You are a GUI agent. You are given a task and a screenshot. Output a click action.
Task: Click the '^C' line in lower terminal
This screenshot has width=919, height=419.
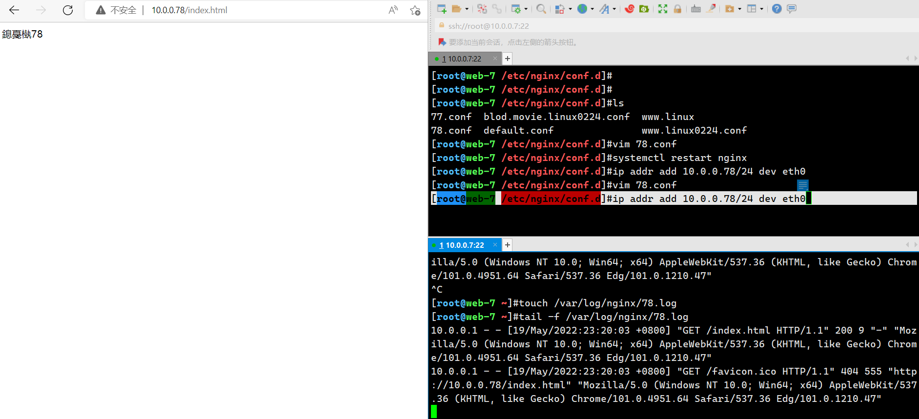pos(437,290)
